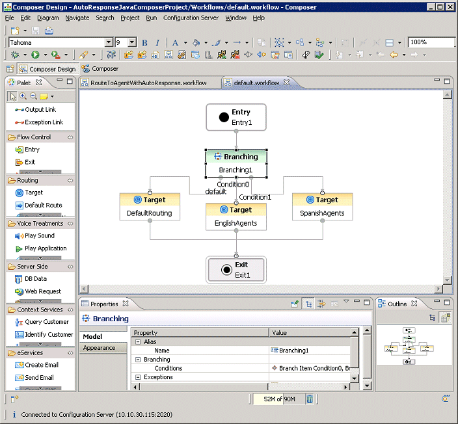This screenshot has height=424, width=458.
Task: Select the Play Sound palette tool
Action: pos(39,236)
